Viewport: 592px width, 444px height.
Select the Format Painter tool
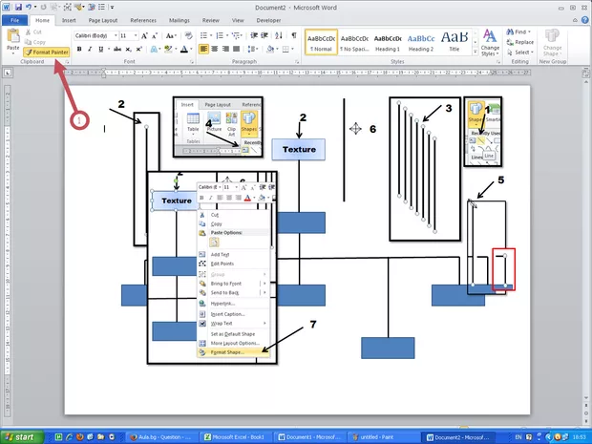(x=46, y=52)
